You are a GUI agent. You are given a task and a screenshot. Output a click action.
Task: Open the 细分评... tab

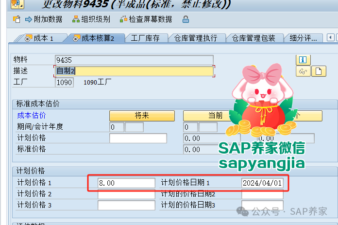pyautogui.click(x=304, y=38)
